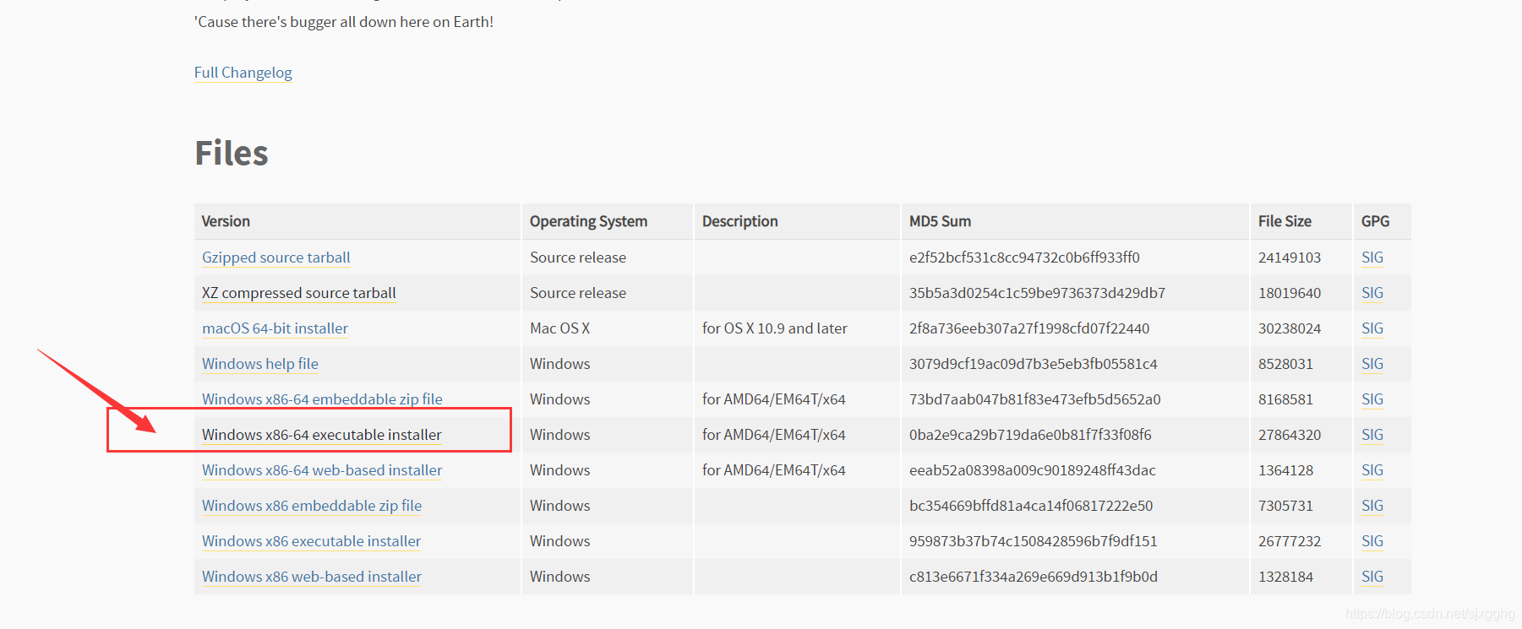This screenshot has width=1522, height=629.
Task: Click file size 26777232
Action: (x=1290, y=541)
